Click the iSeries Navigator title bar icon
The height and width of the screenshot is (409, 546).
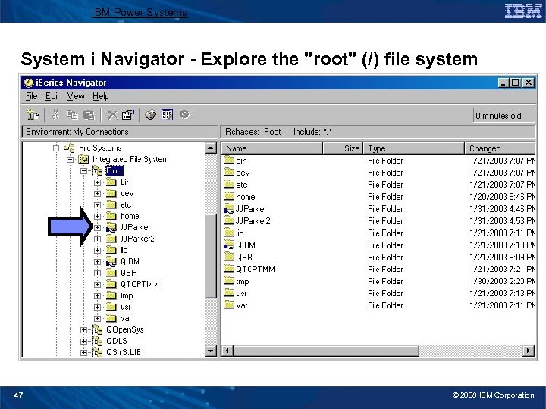[x=29, y=83]
